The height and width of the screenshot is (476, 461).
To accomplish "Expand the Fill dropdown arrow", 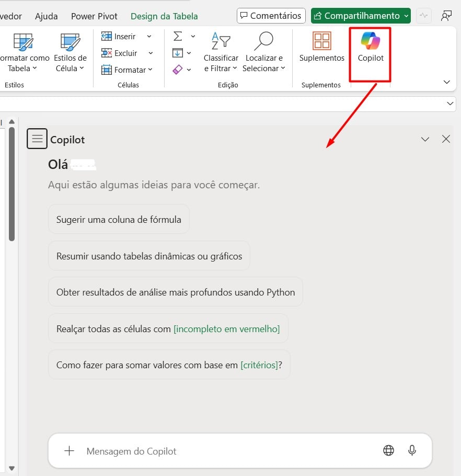I will (189, 53).
